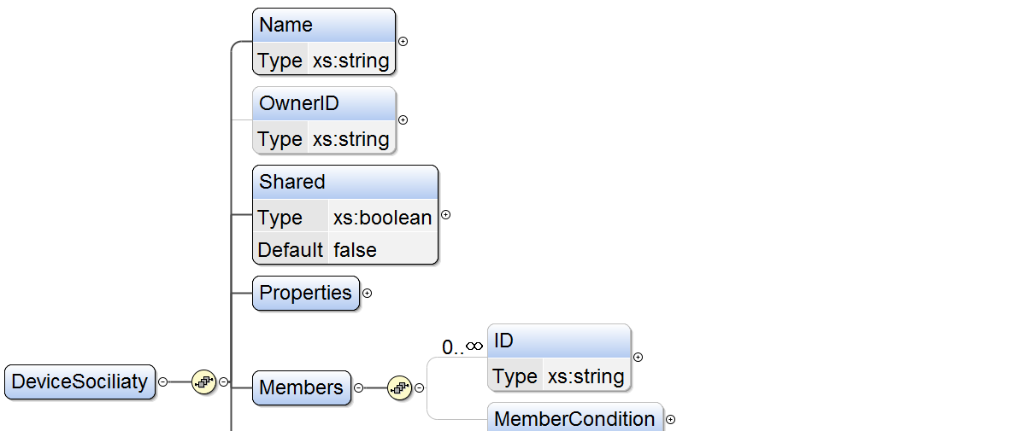Select the OwnerID element header
1012x431 pixels.
point(324,104)
